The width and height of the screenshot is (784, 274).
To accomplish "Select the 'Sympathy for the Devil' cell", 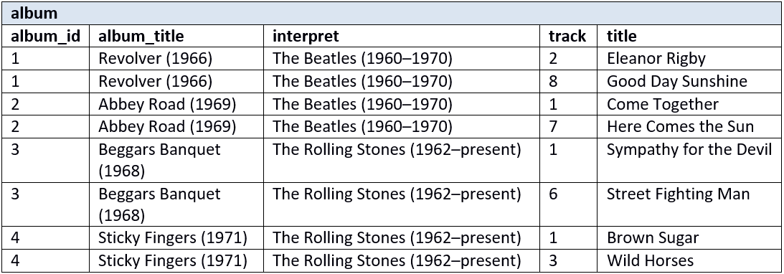I will pyautogui.click(x=690, y=161).
